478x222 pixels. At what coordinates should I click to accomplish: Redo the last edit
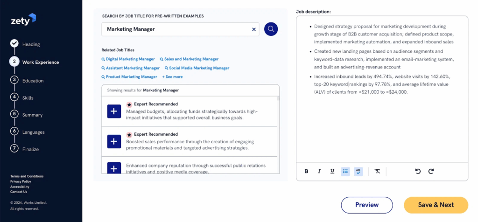click(x=431, y=171)
